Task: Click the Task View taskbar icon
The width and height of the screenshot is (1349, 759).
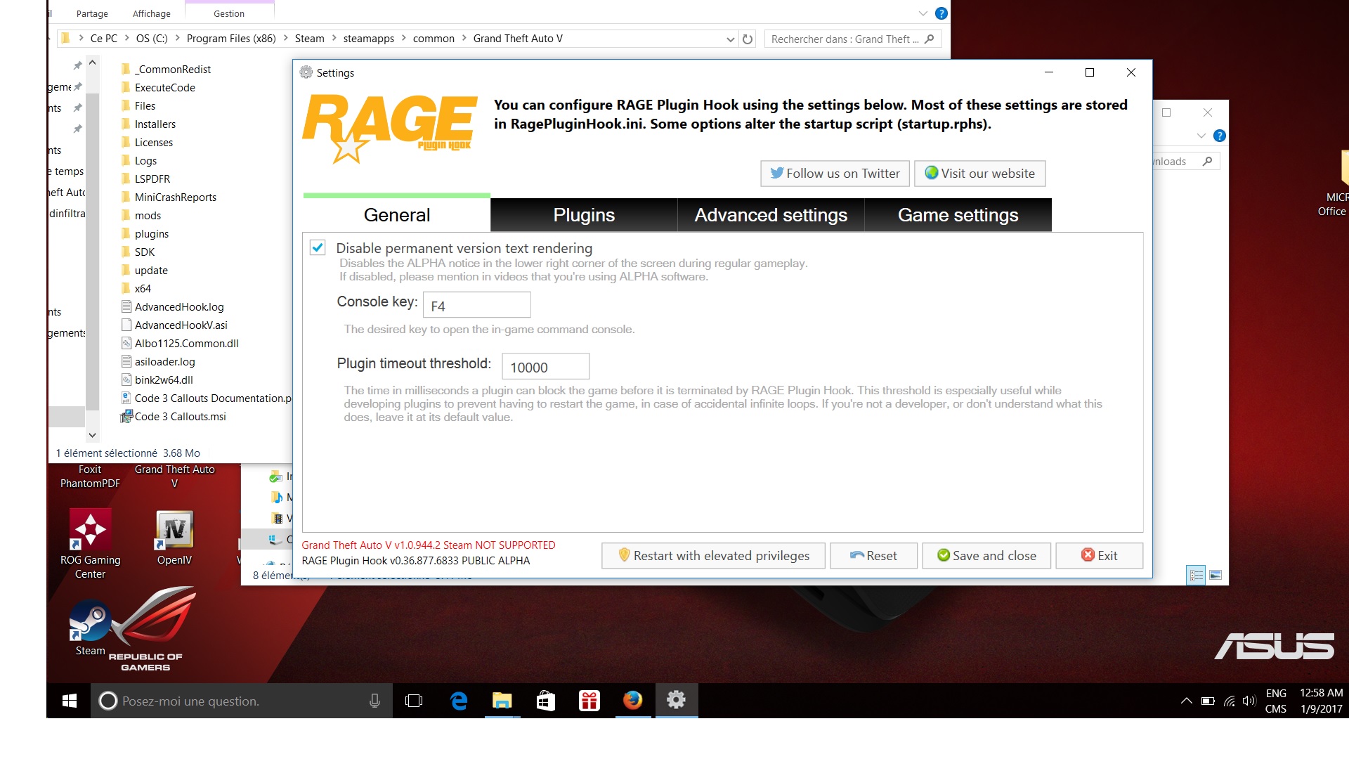Action: (414, 701)
